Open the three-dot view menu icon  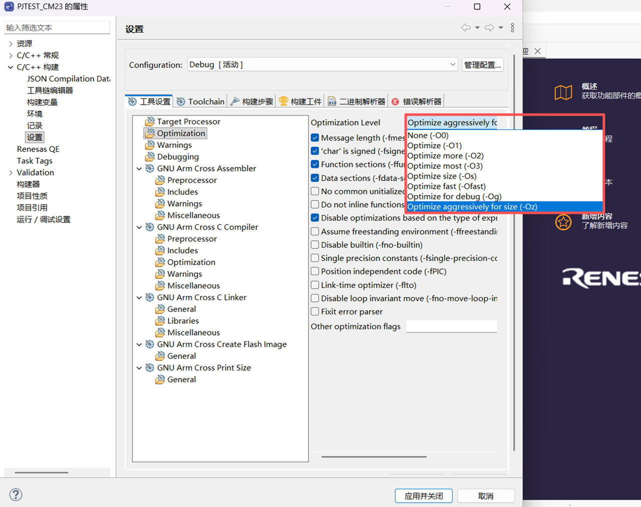[x=512, y=27]
